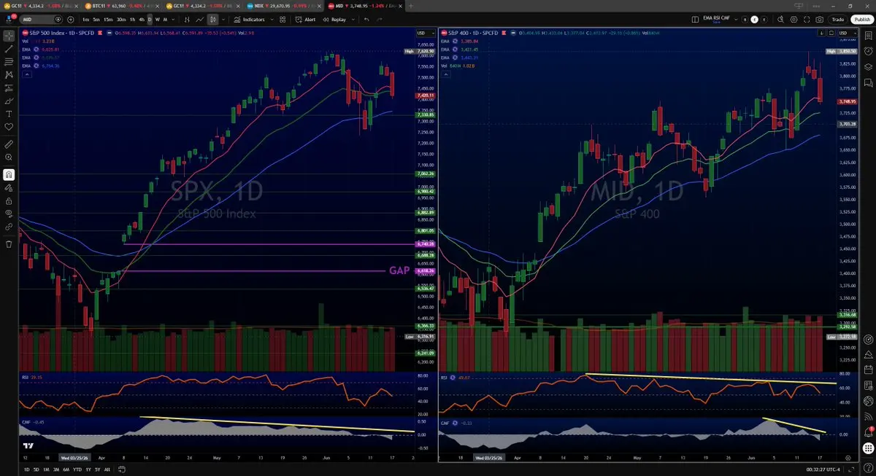The height and width of the screenshot is (476, 876).
Task: Click the Trade button
Action: tap(838, 20)
